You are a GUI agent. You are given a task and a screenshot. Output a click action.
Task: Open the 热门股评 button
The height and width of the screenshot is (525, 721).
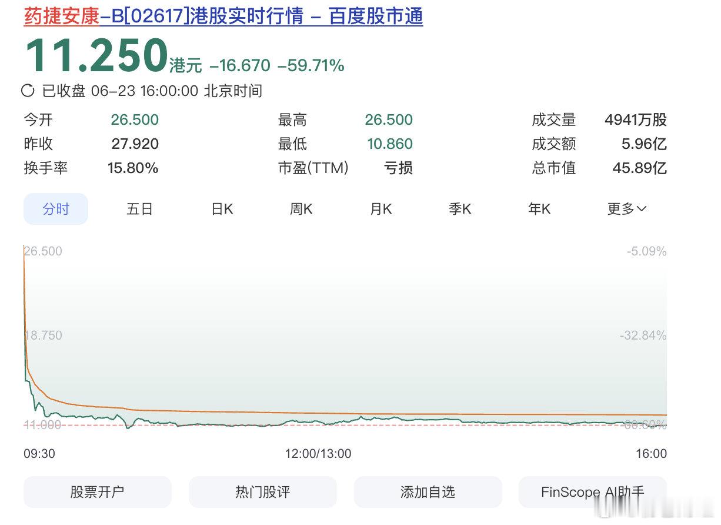point(263,492)
